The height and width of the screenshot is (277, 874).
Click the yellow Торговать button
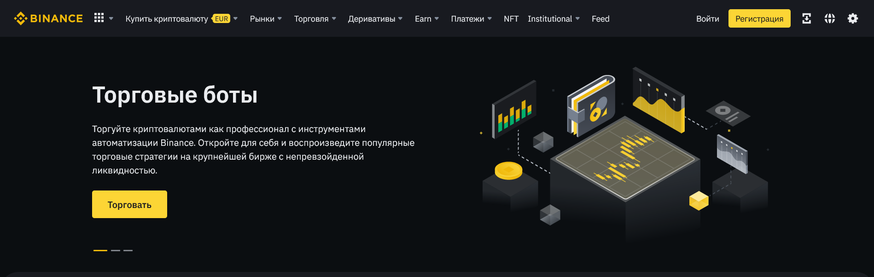point(129,204)
